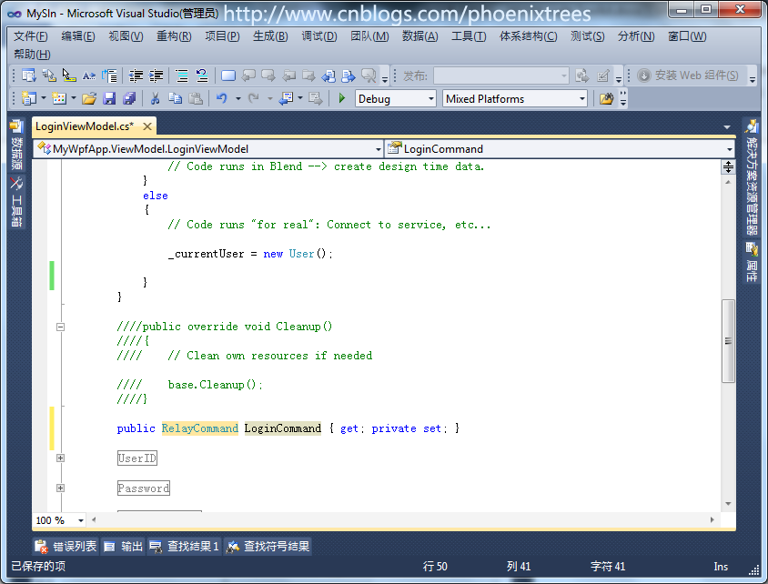Open the Navigate Backward dropdown arrow
The width and height of the screenshot is (768, 584).
tap(299, 99)
